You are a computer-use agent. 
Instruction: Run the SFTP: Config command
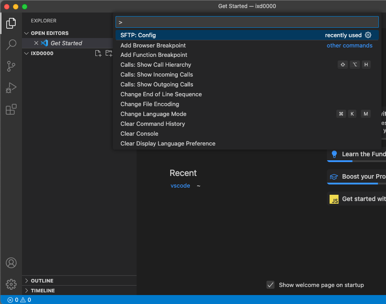pyautogui.click(x=247, y=35)
